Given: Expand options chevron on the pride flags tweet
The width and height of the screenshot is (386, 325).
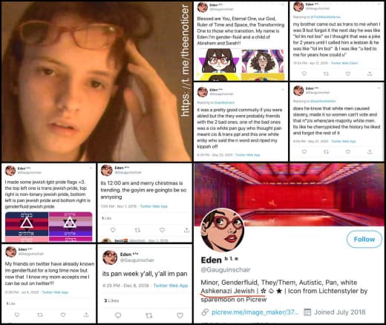Looking at the screenshot, I should (91, 168).
